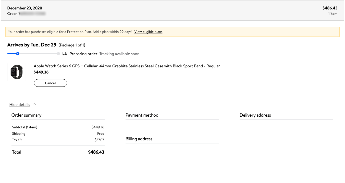Click the 'Total' label in order summary
The height and width of the screenshot is (183, 345).
[x=17, y=152]
